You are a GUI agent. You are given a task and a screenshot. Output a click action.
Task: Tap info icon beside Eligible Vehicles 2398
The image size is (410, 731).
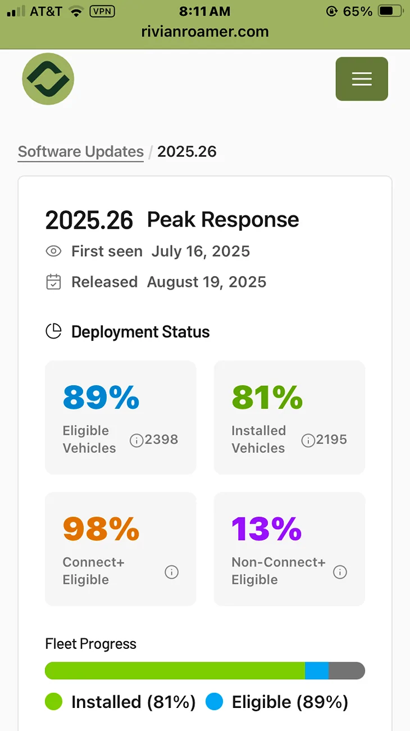136,440
